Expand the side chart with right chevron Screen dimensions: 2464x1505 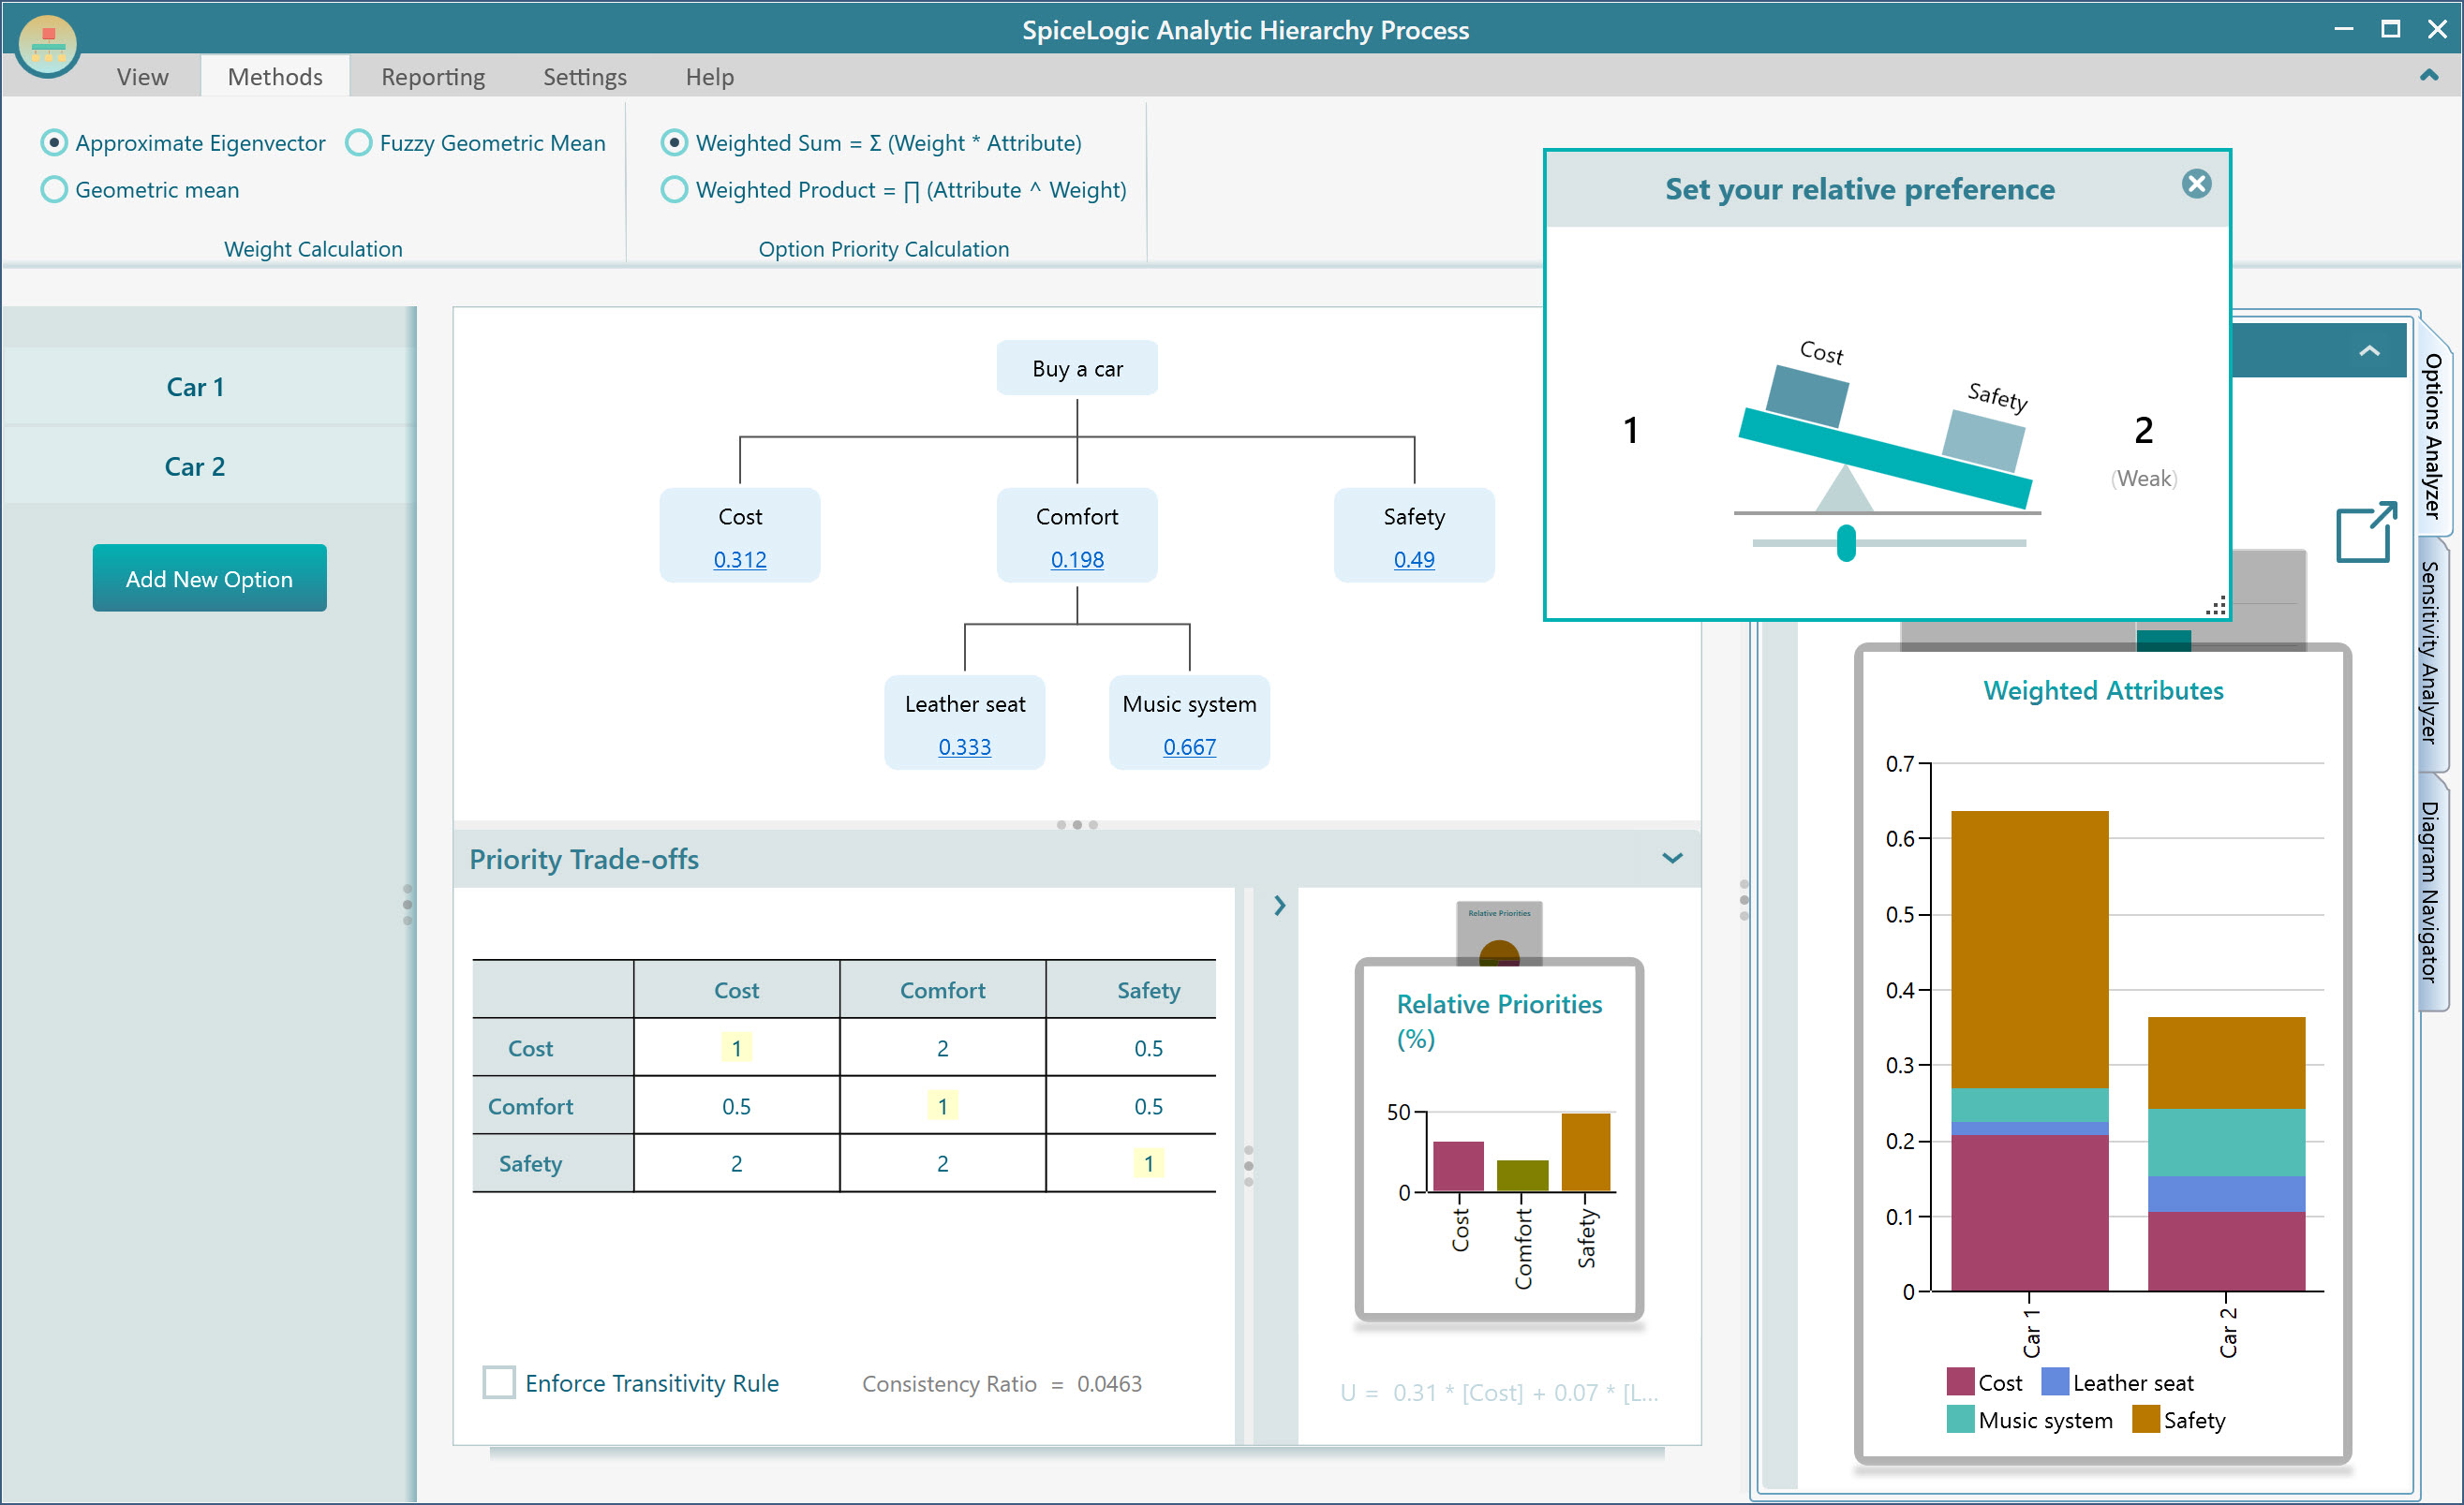pyautogui.click(x=1279, y=906)
